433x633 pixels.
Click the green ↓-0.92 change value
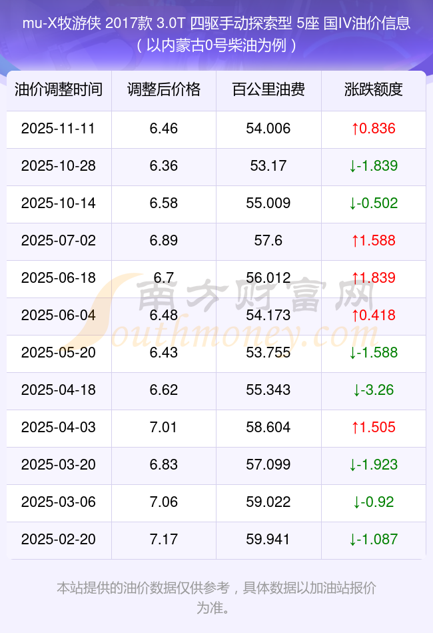[374, 502]
